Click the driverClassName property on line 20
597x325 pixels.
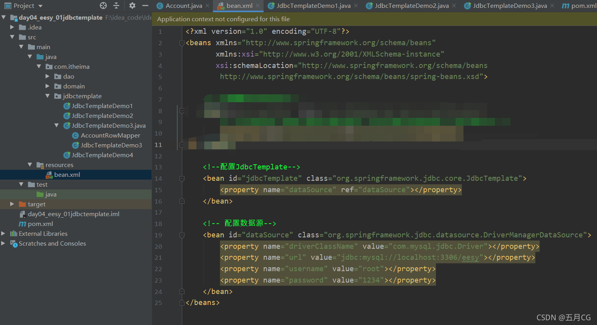click(380, 246)
